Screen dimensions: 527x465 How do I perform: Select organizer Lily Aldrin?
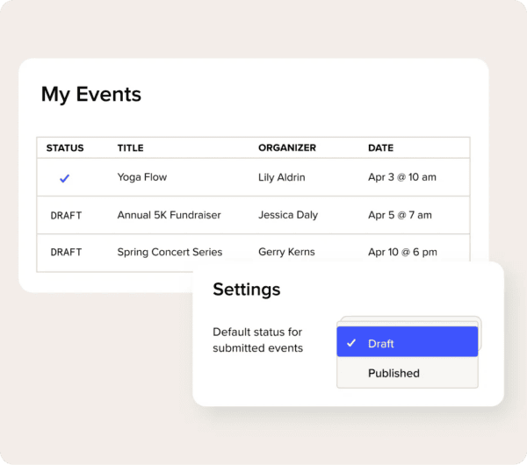[x=281, y=177]
